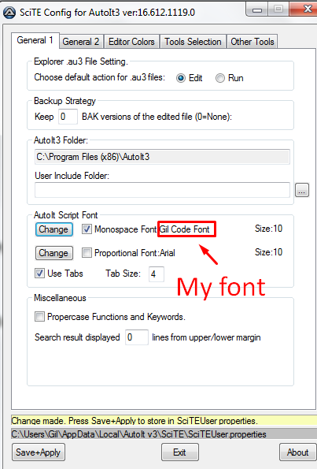Click the Save+Apply button

(x=39, y=452)
